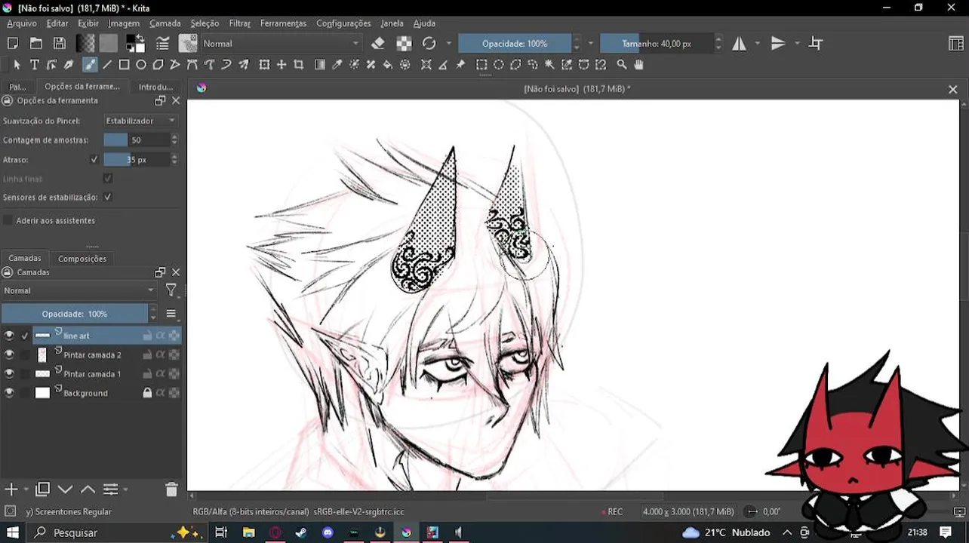Select the Fill bucket tool
The image size is (969, 543).
pyautogui.click(x=388, y=65)
